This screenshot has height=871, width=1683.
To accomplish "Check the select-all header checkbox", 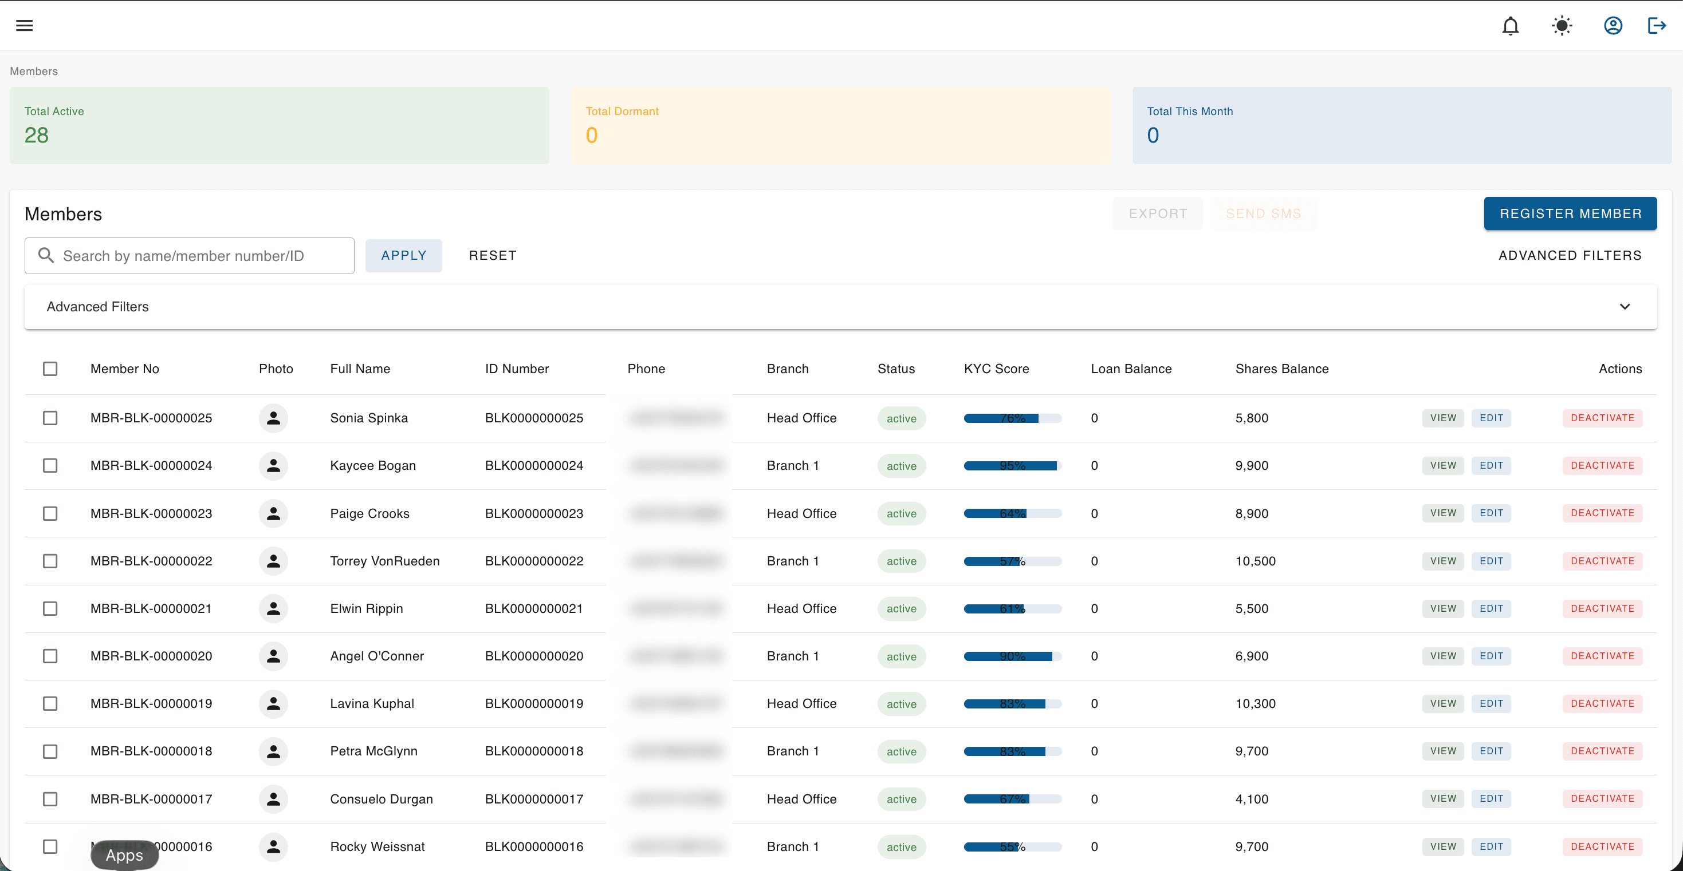I will pos(50,369).
